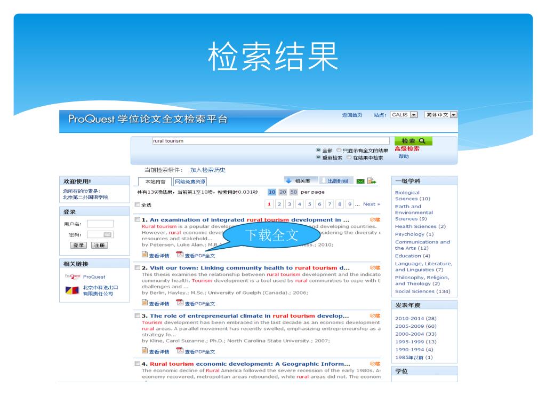Click PDF full-text icon for result 3
This screenshot has height=410, width=546.
(180, 351)
